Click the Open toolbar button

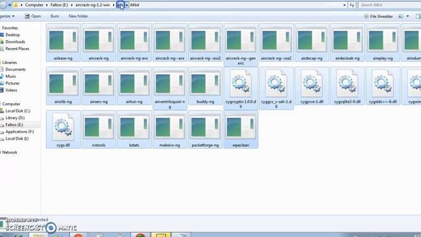tap(33, 16)
